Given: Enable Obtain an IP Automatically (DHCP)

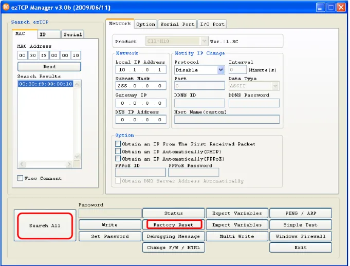Looking at the screenshot, I should (x=118, y=151).
